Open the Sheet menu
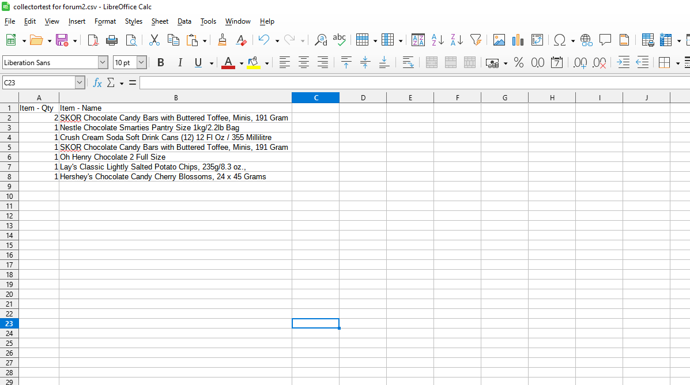690x385 pixels. coord(160,21)
